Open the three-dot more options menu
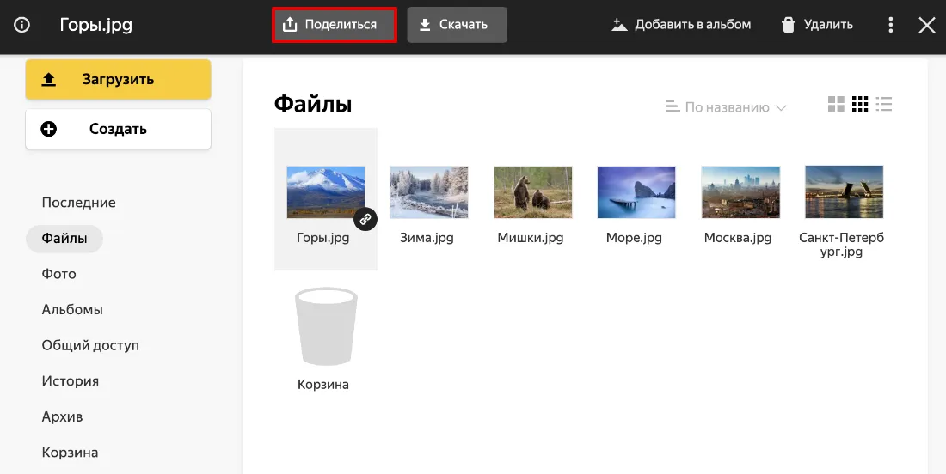 click(x=890, y=25)
